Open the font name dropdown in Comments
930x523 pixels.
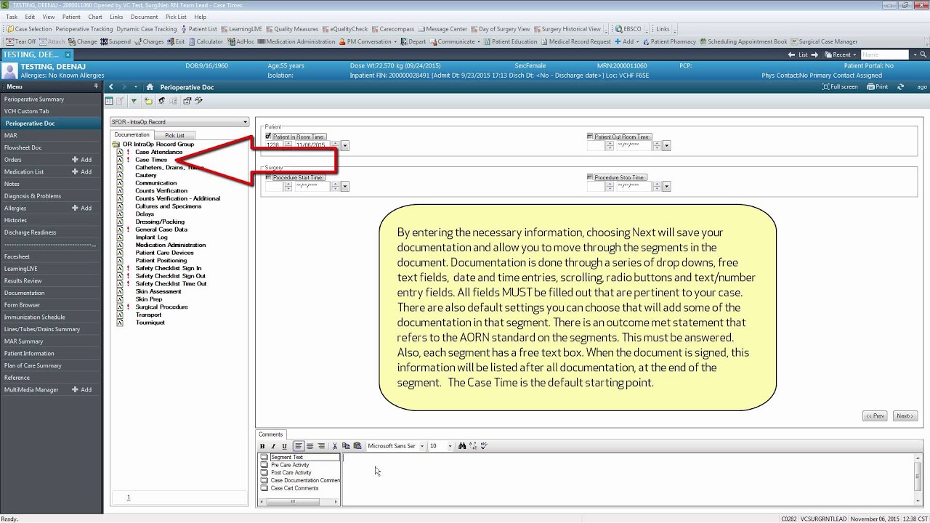[x=421, y=446]
